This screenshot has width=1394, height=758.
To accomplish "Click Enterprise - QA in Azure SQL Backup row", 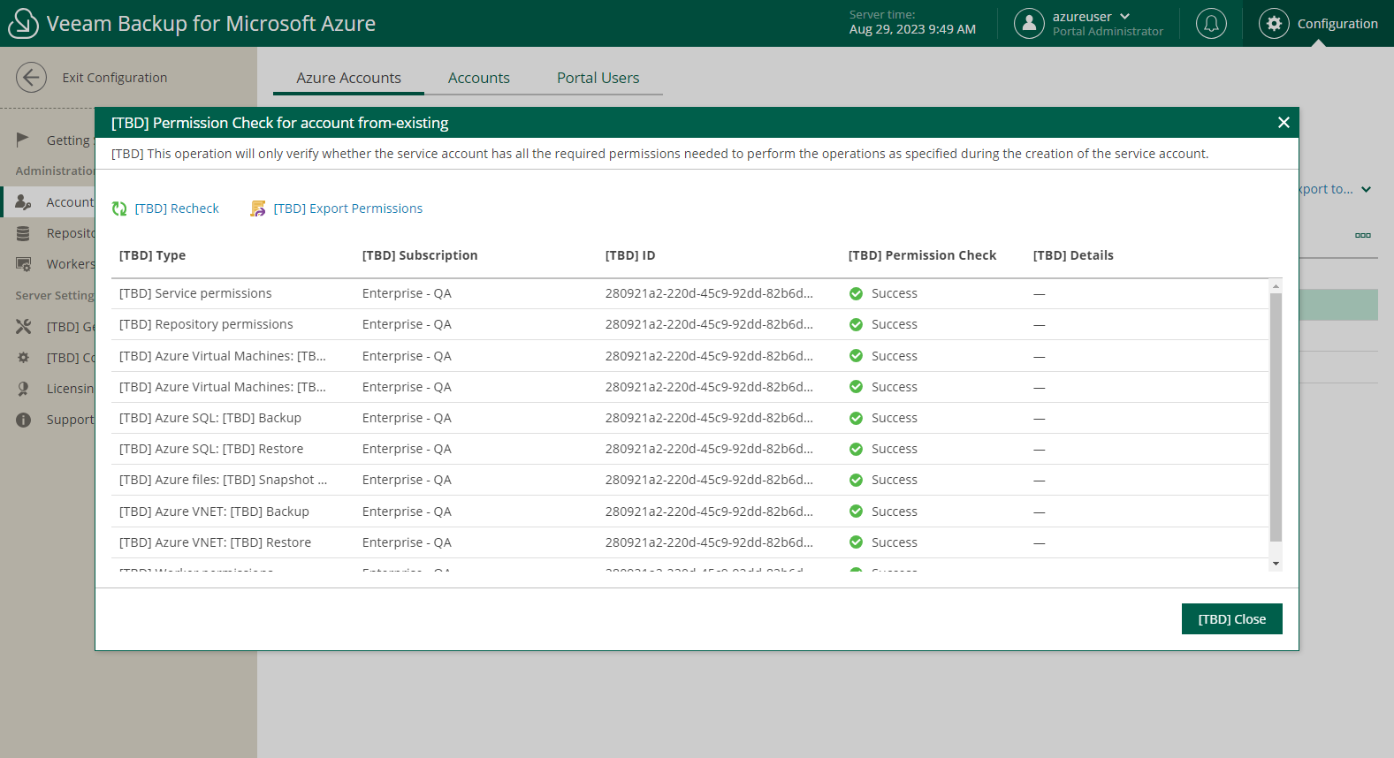I will (x=407, y=418).
